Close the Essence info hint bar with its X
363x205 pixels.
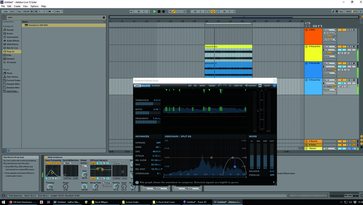click(274, 182)
